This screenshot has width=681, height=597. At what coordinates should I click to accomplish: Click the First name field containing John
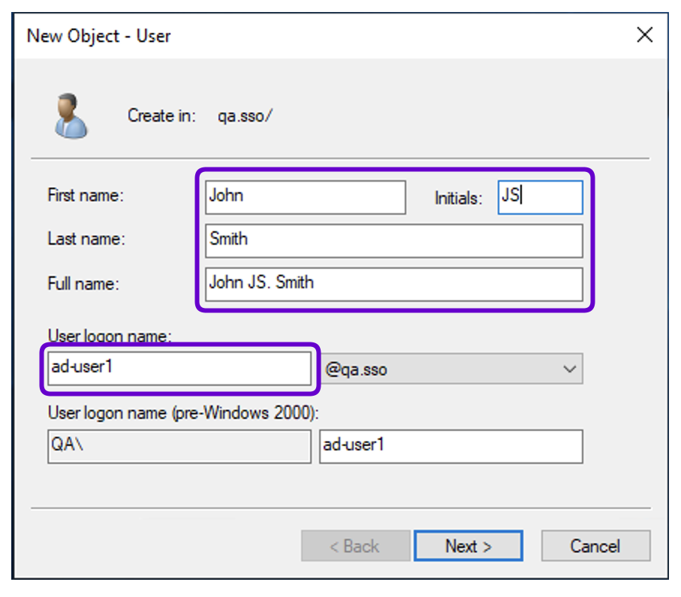[306, 197]
